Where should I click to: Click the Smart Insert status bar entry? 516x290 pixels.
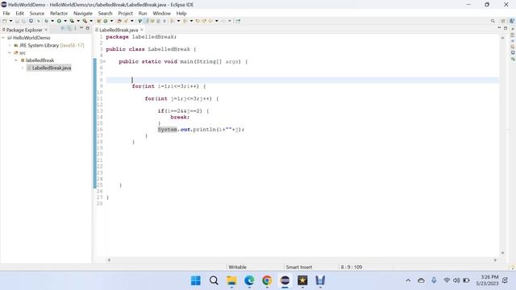pos(299,267)
